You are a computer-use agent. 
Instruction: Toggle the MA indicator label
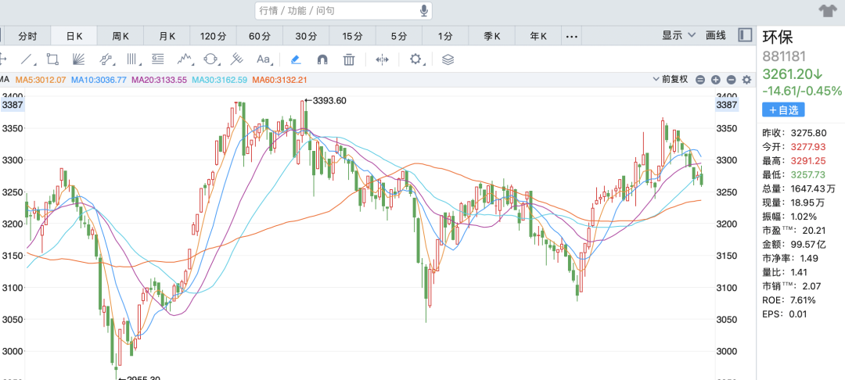[5, 79]
